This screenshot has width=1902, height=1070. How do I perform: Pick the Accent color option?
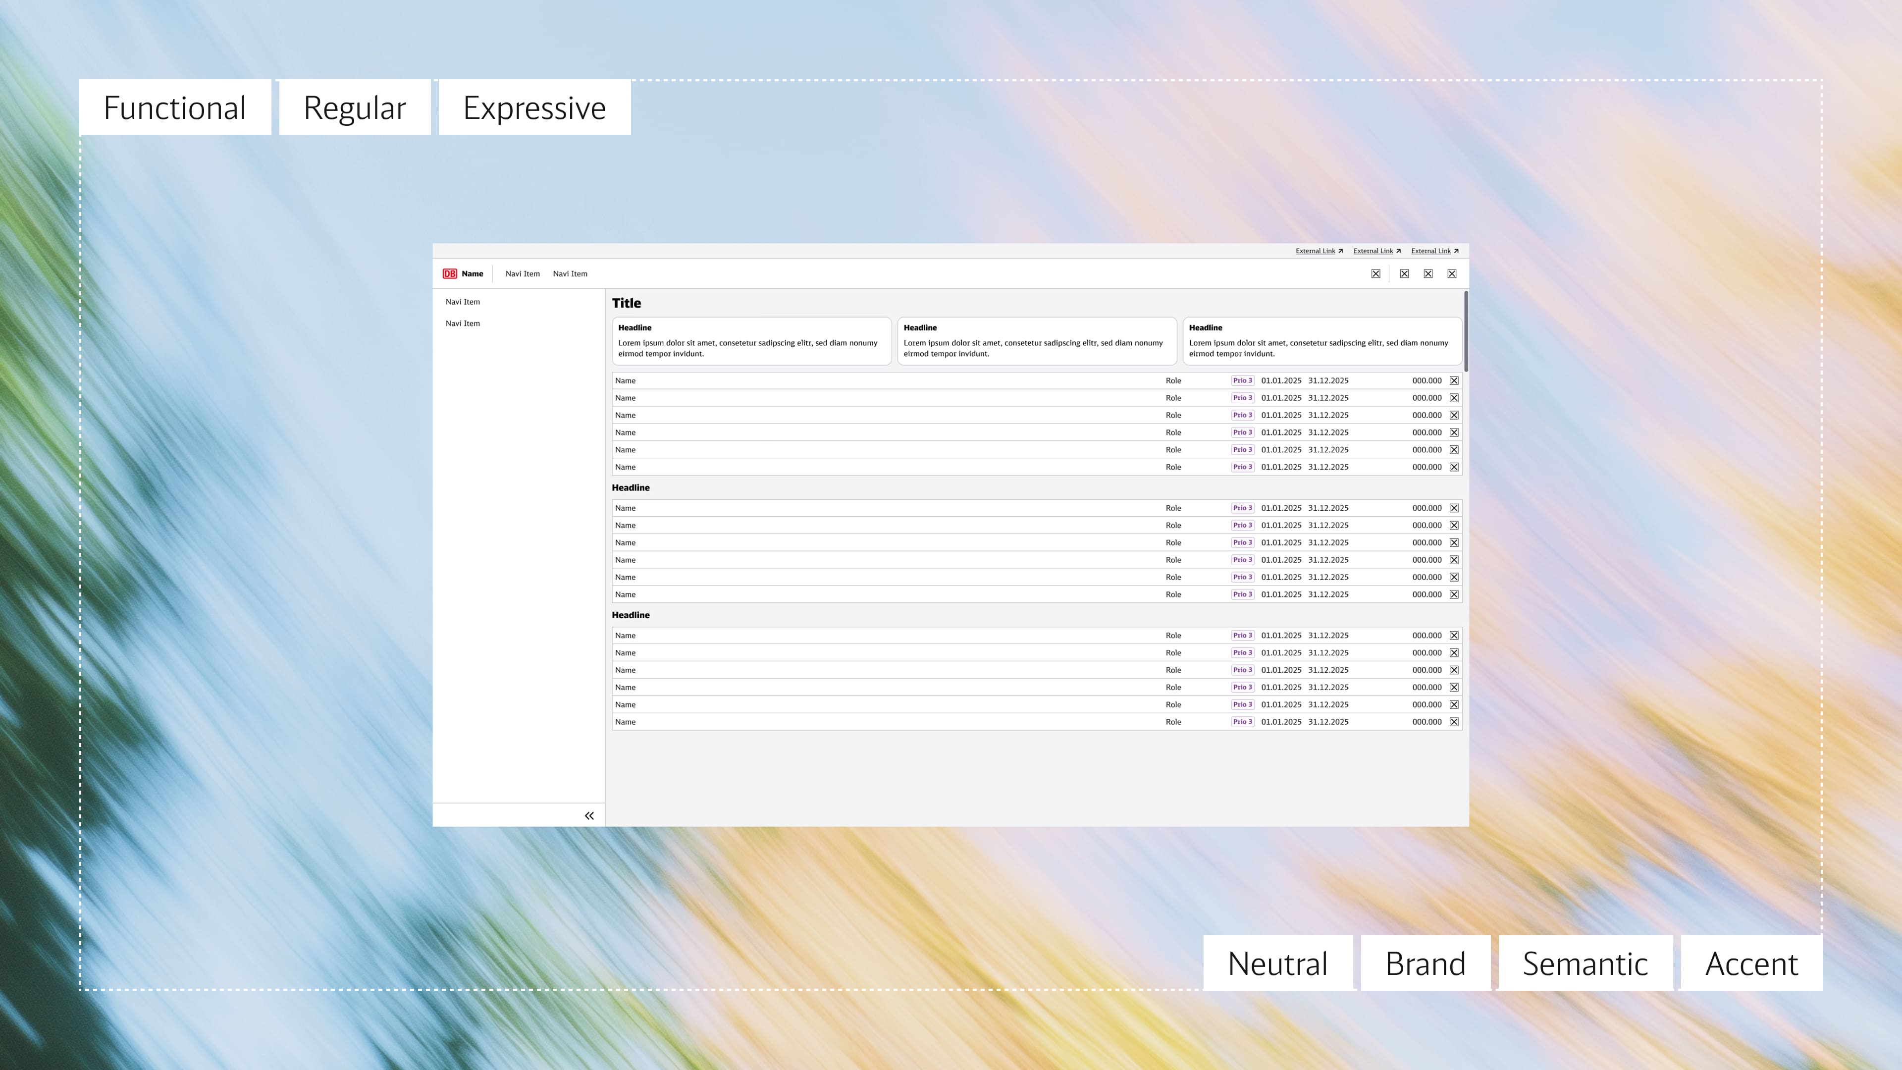pyautogui.click(x=1751, y=963)
